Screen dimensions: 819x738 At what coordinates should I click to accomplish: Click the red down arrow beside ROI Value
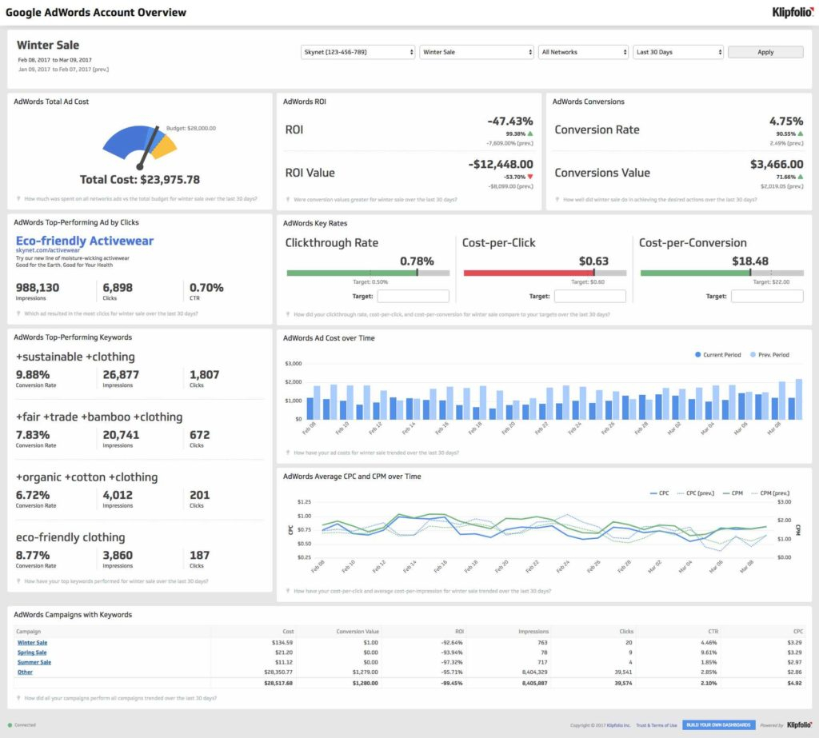tap(529, 176)
